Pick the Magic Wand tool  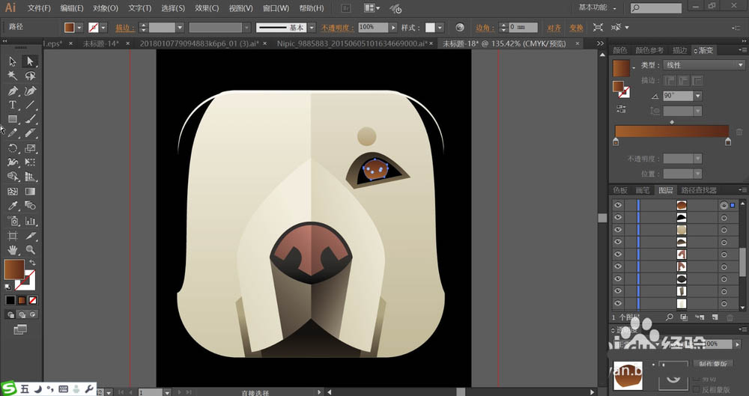tap(13, 76)
